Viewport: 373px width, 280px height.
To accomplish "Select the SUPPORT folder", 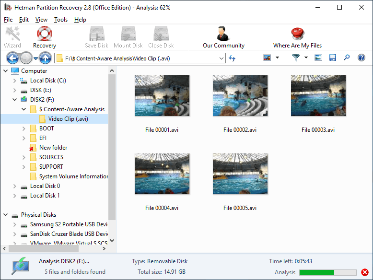I will (51, 167).
